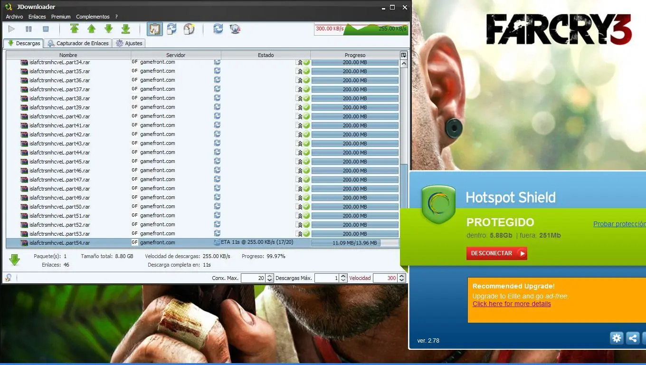The image size is (646, 365).
Task: Click the magnifier icon in JDownloader status bar
Action: point(8,278)
